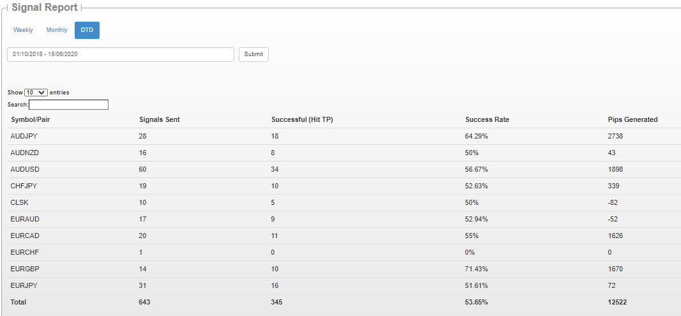Click the EURCAD symbol cell
The image size is (681, 316).
click(x=25, y=236)
